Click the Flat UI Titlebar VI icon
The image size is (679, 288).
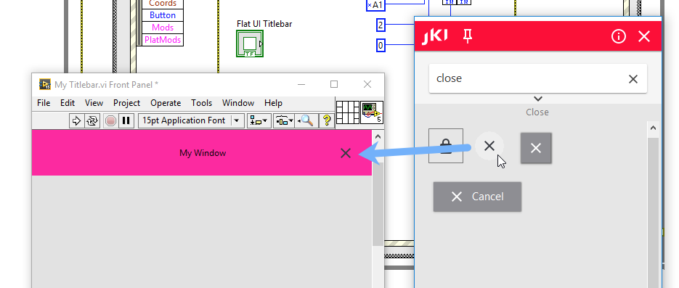click(250, 44)
